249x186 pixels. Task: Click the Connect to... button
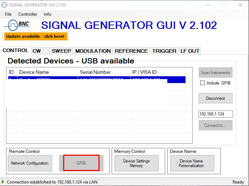(215, 125)
